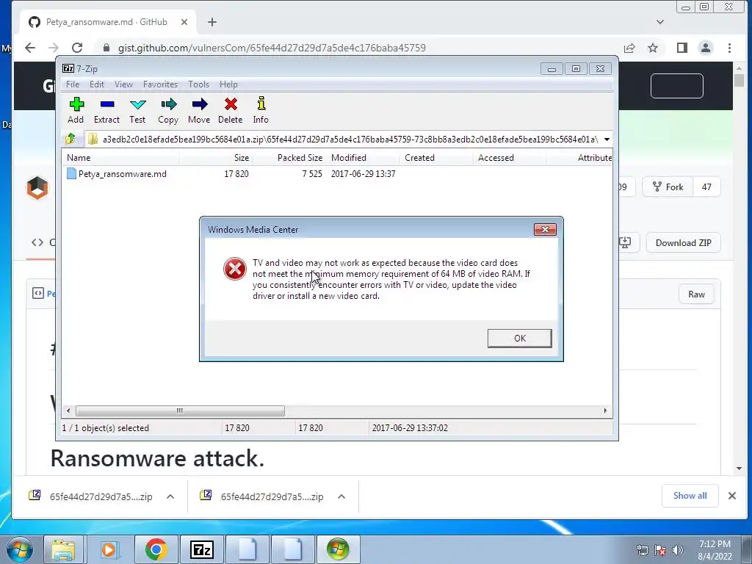Screen dimensions: 752x564
Task: Click the Raw button on the gist
Action: (x=696, y=294)
